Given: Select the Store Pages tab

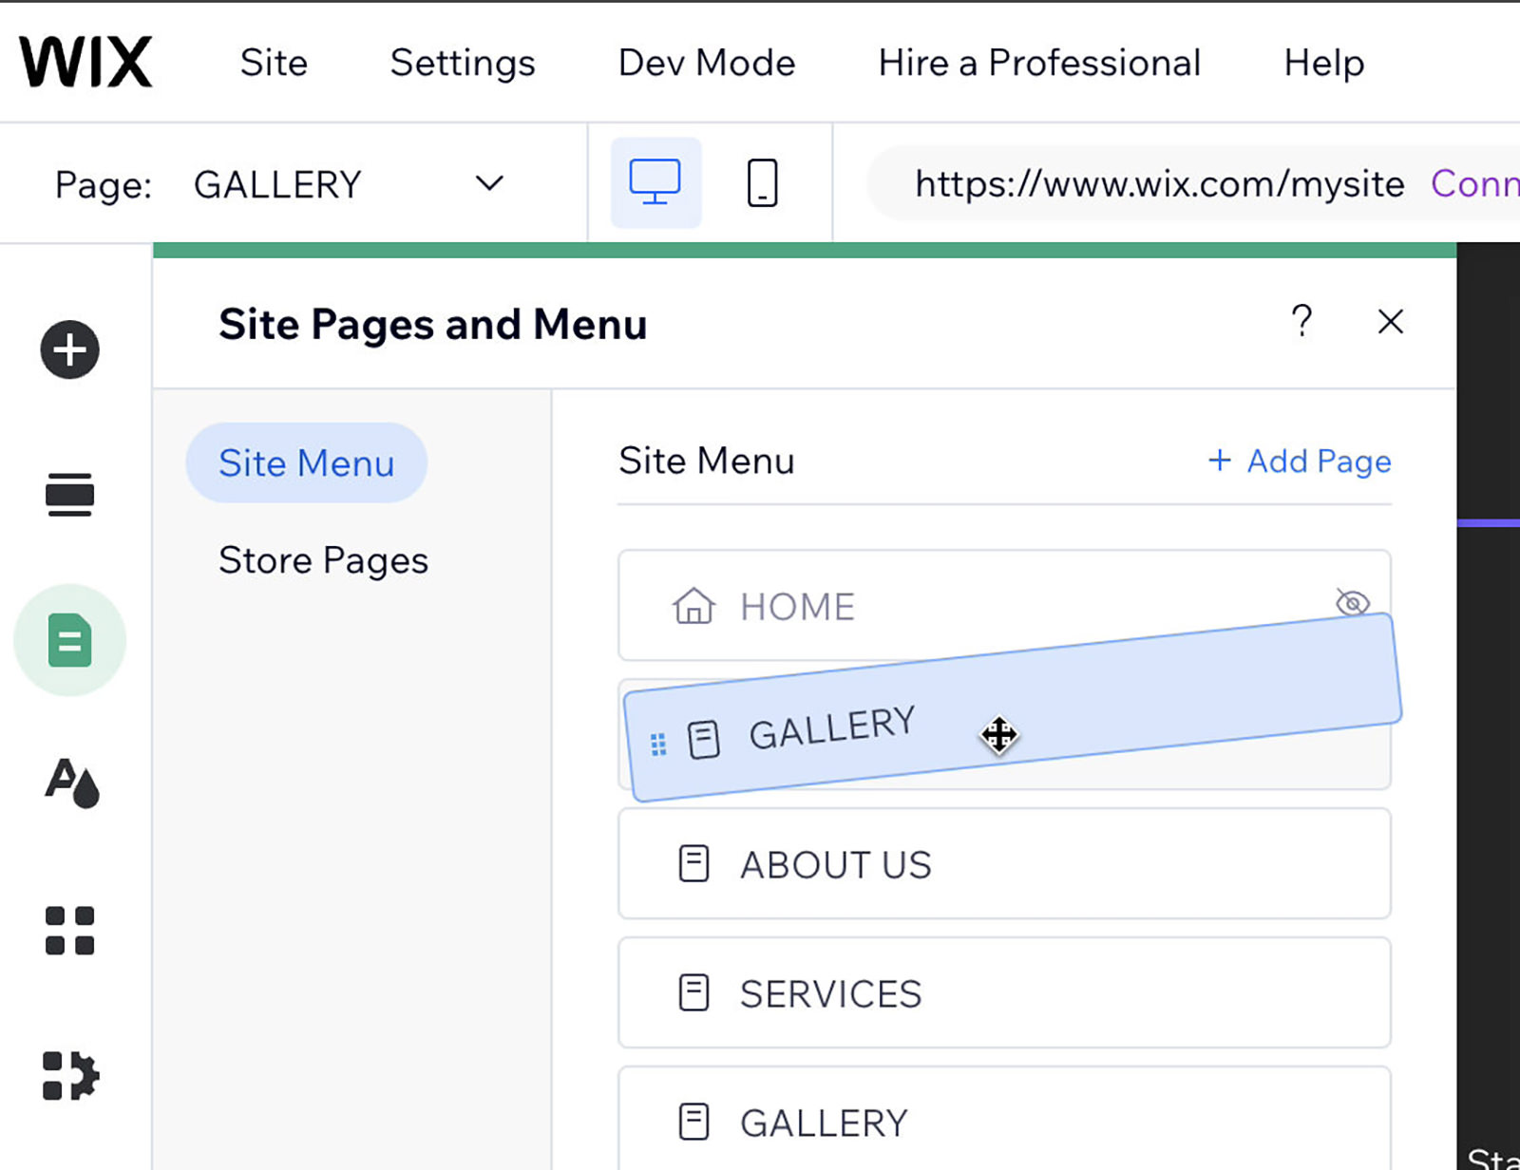Looking at the screenshot, I should pyautogui.click(x=323, y=560).
